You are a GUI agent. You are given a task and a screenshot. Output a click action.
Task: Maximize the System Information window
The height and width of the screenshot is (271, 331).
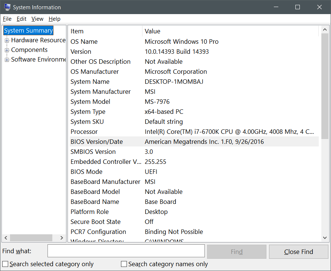click(298, 7)
